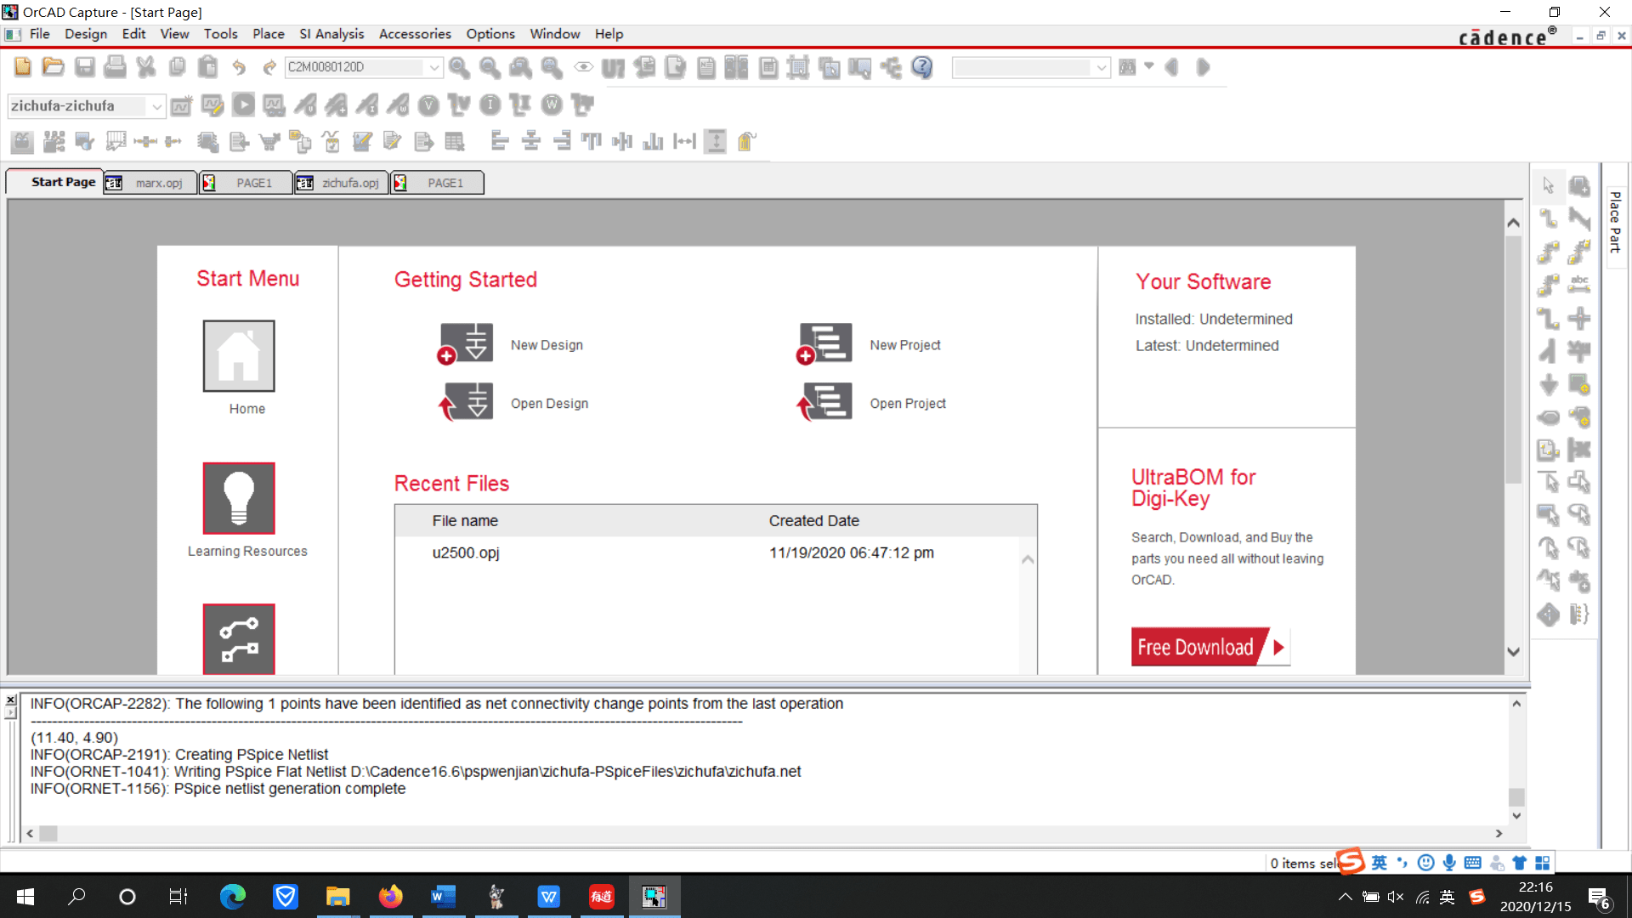Click the Zoom Out magnifier icon
Screen dimensions: 1632x918
click(x=490, y=67)
